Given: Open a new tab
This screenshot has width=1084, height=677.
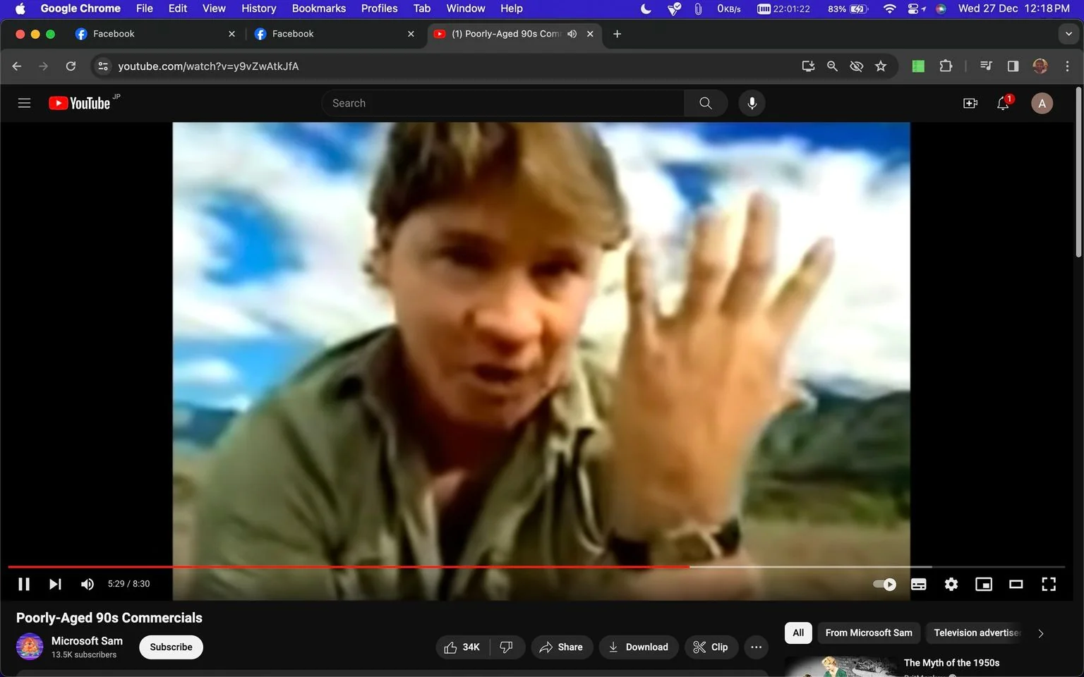Looking at the screenshot, I should [x=617, y=34].
